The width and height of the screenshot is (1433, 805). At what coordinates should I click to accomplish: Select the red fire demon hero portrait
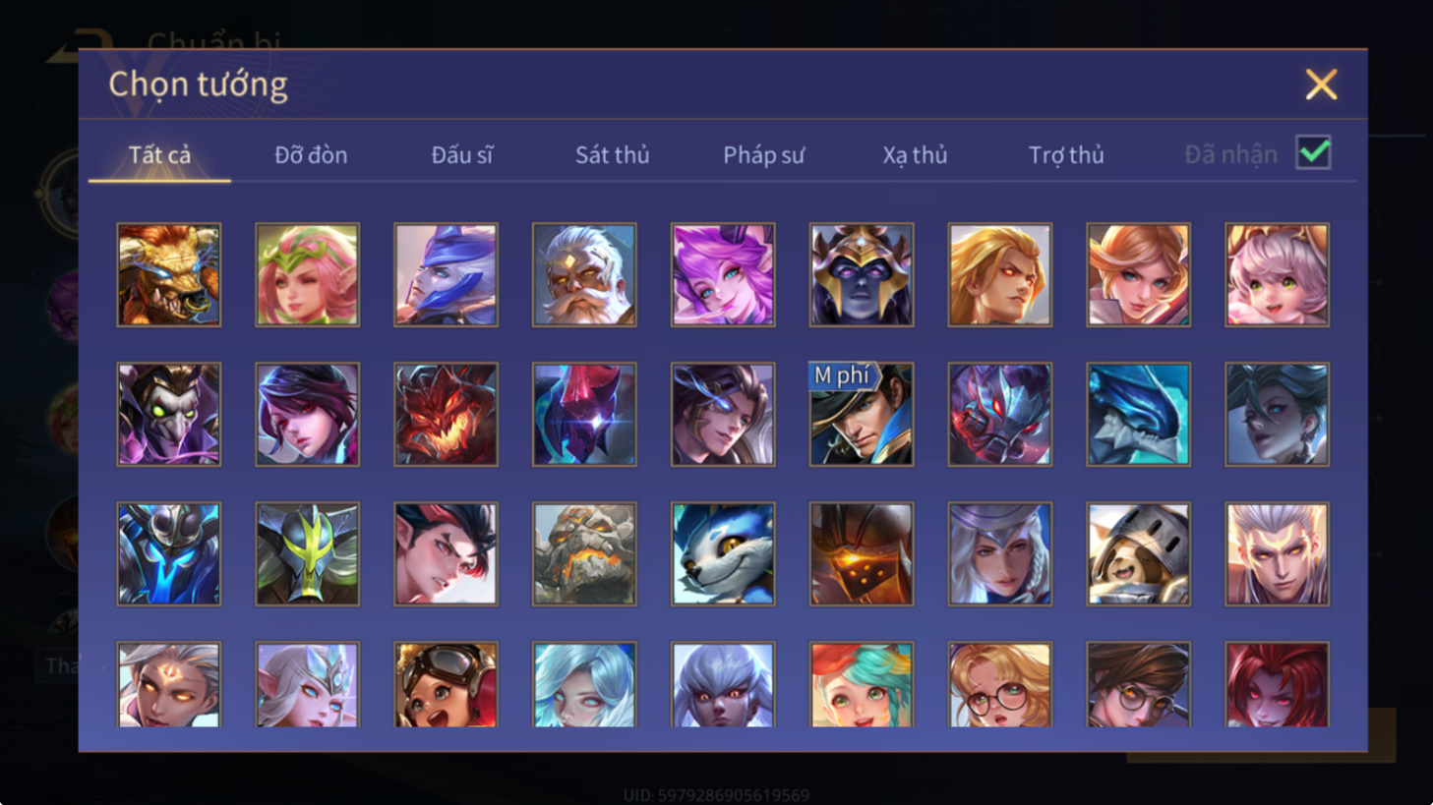(x=446, y=414)
